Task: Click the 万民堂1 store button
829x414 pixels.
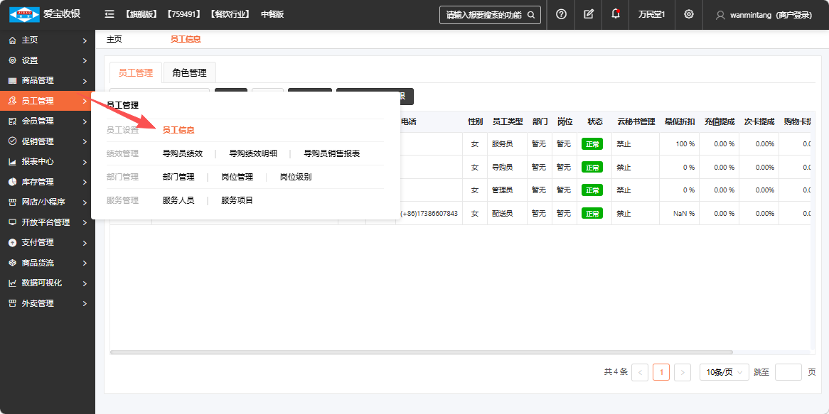Action: [x=651, y=15]
